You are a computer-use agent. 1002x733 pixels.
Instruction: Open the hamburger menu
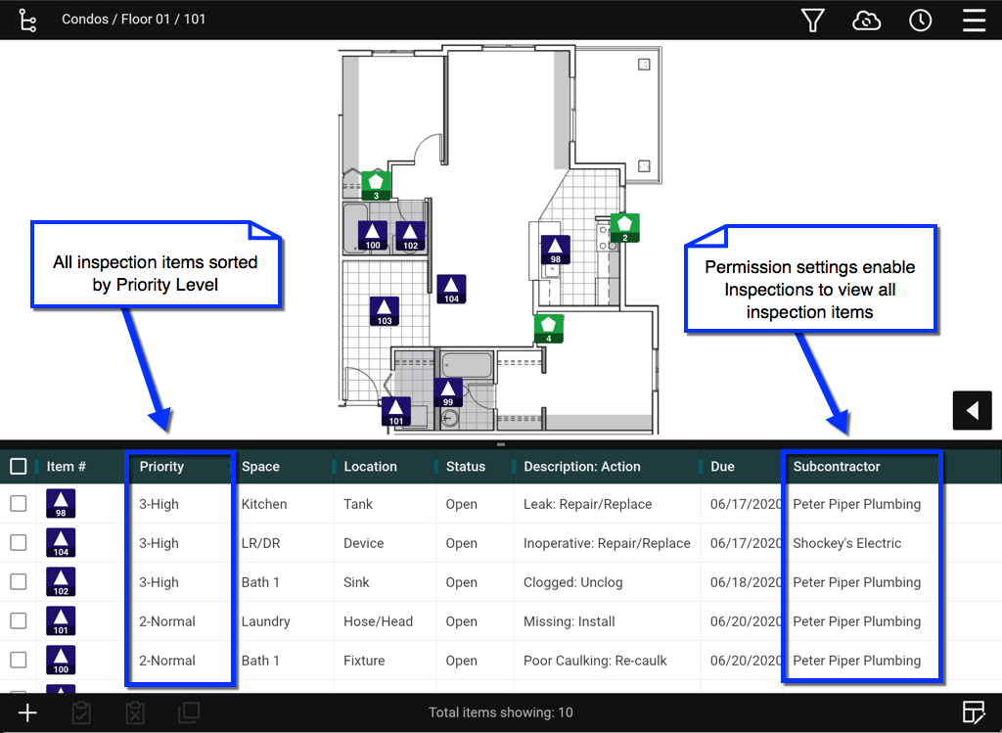(x=974, y=21)
